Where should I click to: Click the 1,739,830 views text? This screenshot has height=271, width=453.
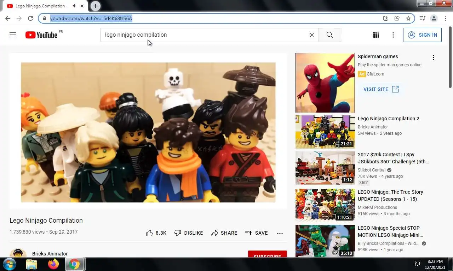[x=27, y=232]
